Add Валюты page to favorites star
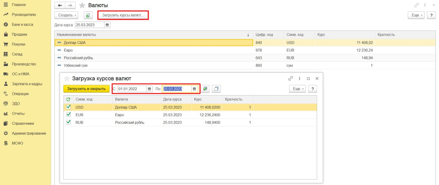 point(82,5)
